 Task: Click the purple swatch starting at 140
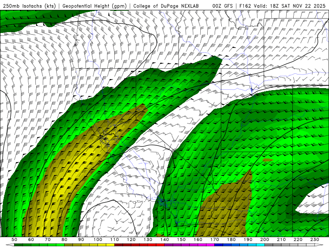[x=169, y=245]
